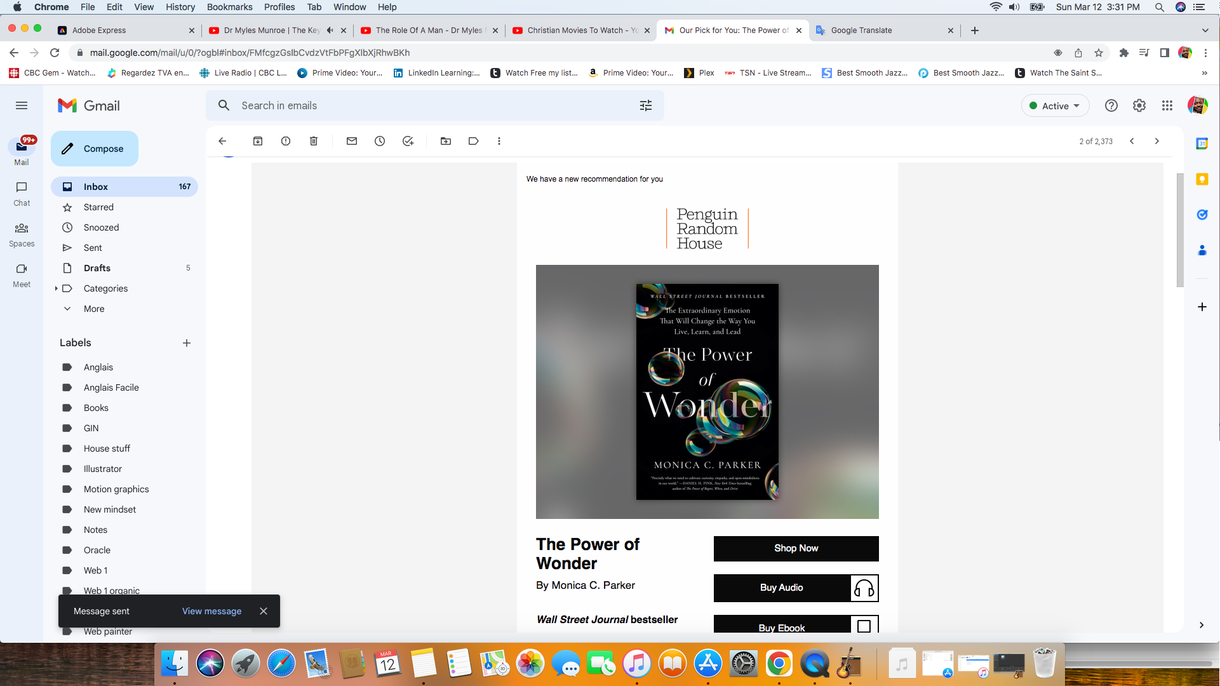
Task: Show search options filter icon
Action: click(646, 105)
